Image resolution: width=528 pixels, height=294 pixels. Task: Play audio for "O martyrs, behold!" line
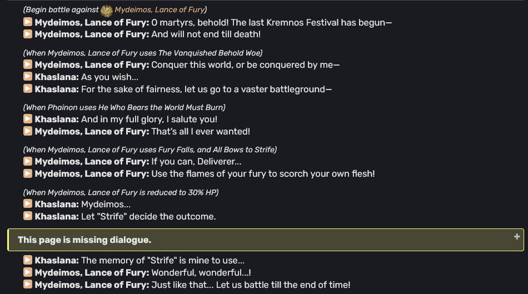click(28, 22)
